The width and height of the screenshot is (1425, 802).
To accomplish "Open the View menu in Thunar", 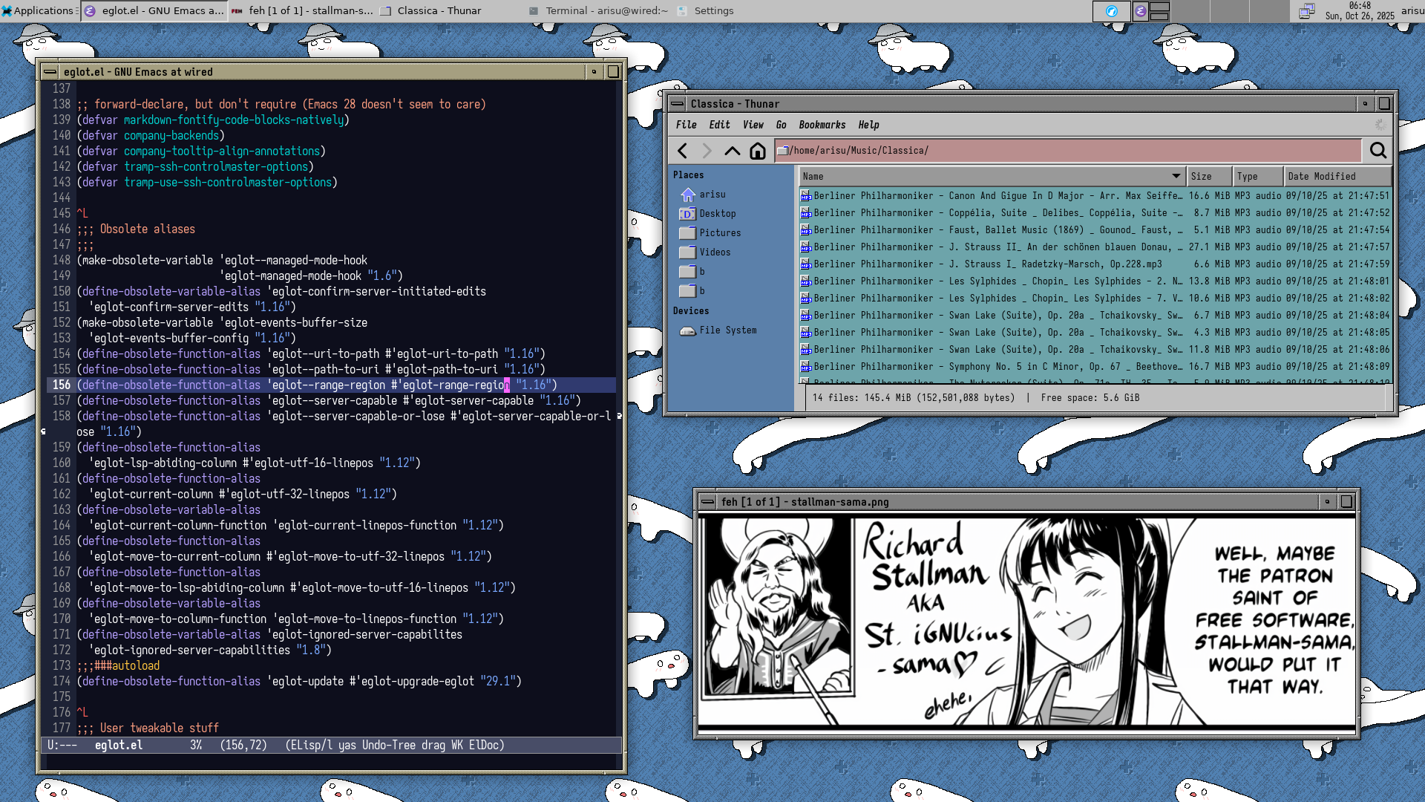I will (x=753, y=125).
